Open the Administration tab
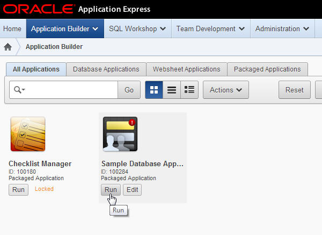Viewport: 322px width, 235px height. [283, 29]
